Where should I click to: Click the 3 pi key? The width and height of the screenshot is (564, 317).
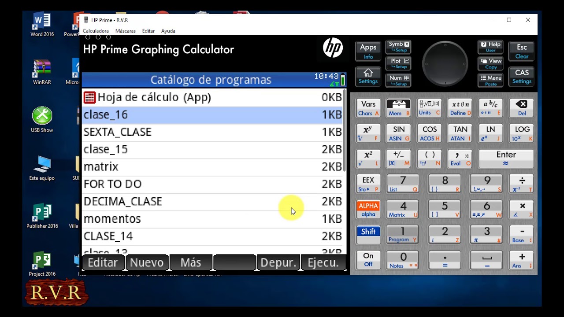486,235
